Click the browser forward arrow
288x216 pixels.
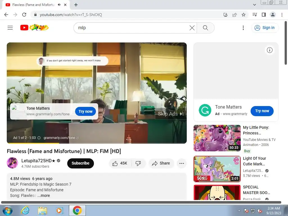coord(15,15)
